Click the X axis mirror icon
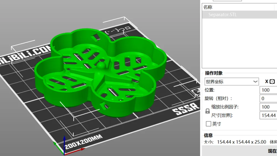 point(272,81)
